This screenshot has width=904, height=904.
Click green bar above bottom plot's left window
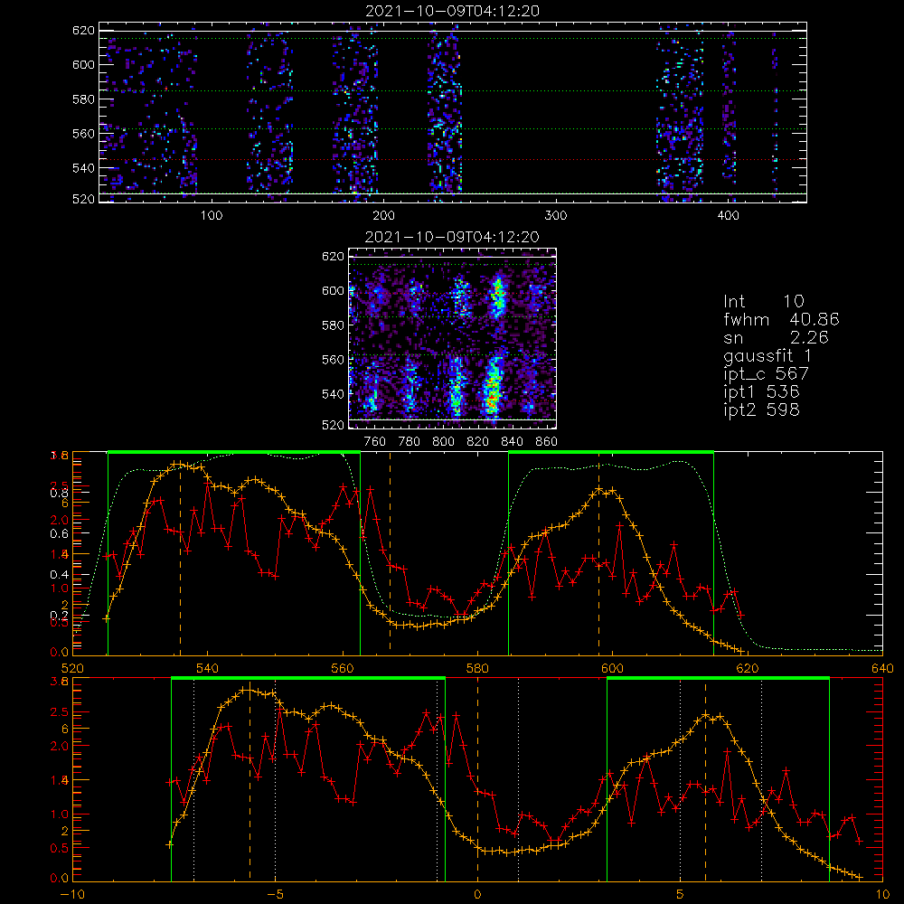[x=308, y=678]
